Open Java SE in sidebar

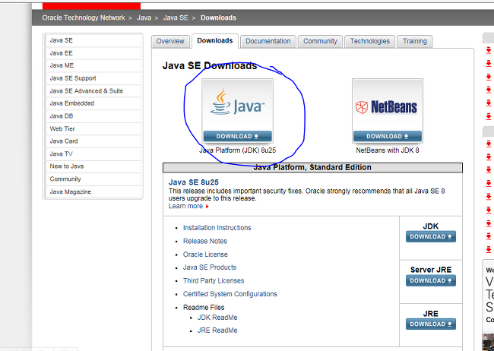93,40
